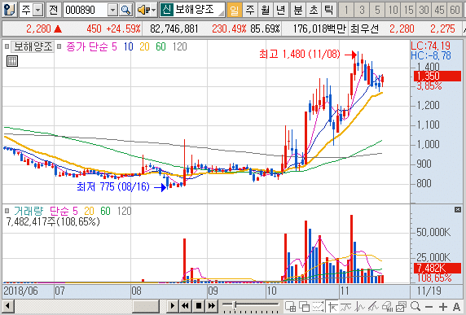Image resolution: width=466 pixels, height=315 pixels.
Task: Select the 일 daily chart period
Action: (x=234, y=10)
